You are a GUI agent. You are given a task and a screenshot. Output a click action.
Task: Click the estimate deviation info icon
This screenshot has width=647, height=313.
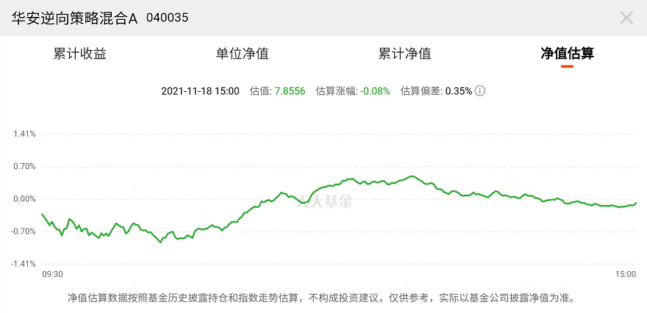coord(479,90)
